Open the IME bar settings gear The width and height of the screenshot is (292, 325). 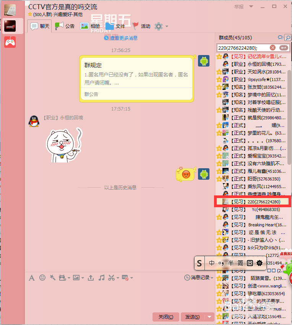pos(260,263)
